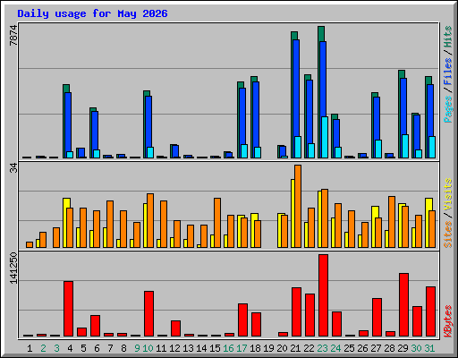This screenshot has width=458, height=358.
Task: Click the 34 axis maximum value
Action: point(13,168)
